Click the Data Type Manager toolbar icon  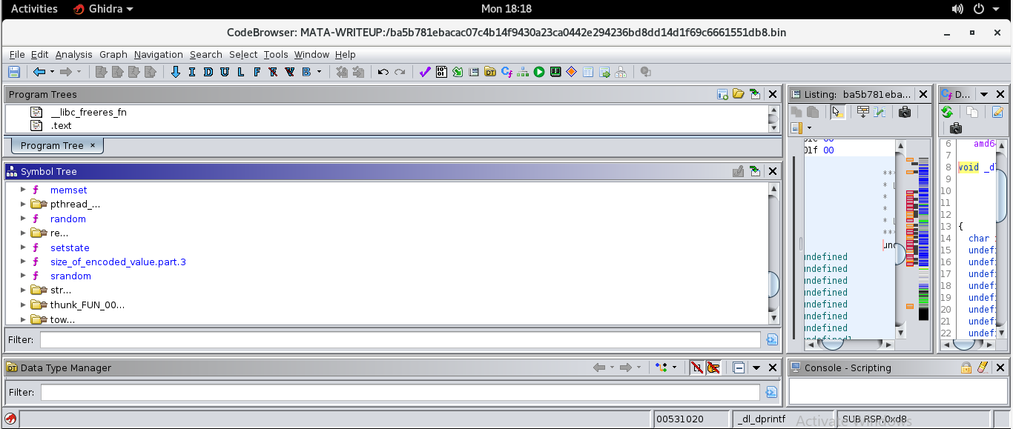pyautogui.click(x=490, y=72)
